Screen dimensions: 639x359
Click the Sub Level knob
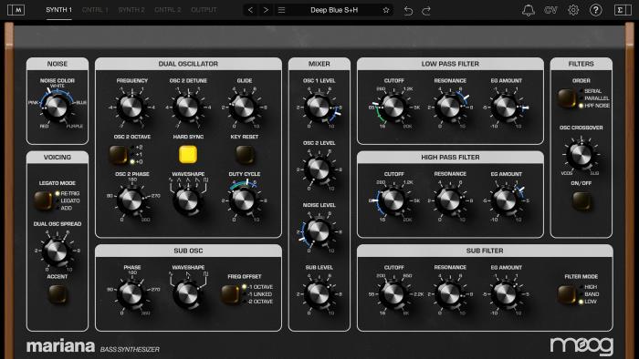click(x=319, y=294)
